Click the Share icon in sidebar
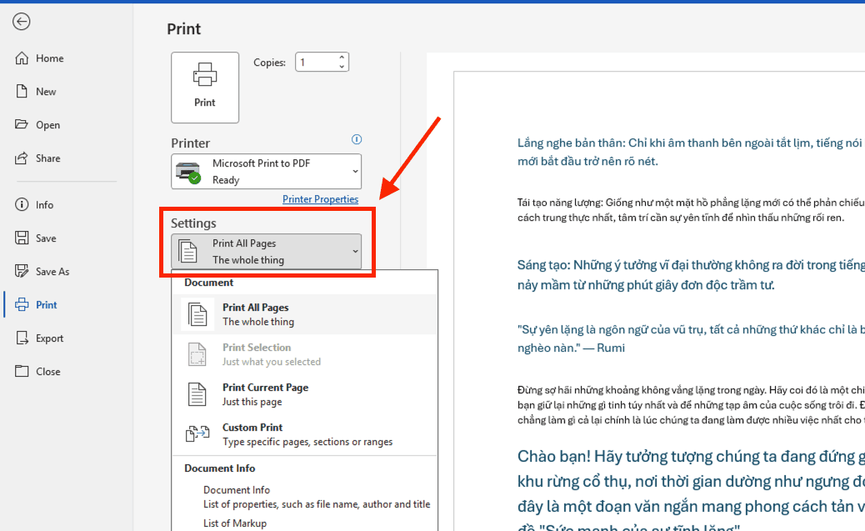865x531 pixels. (22, 158)
